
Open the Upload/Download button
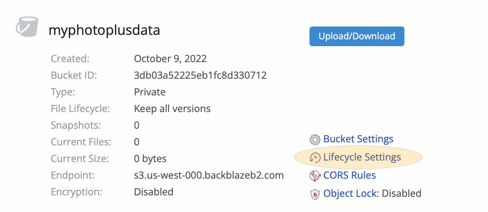pyautogui.click(x=357, y=36)
